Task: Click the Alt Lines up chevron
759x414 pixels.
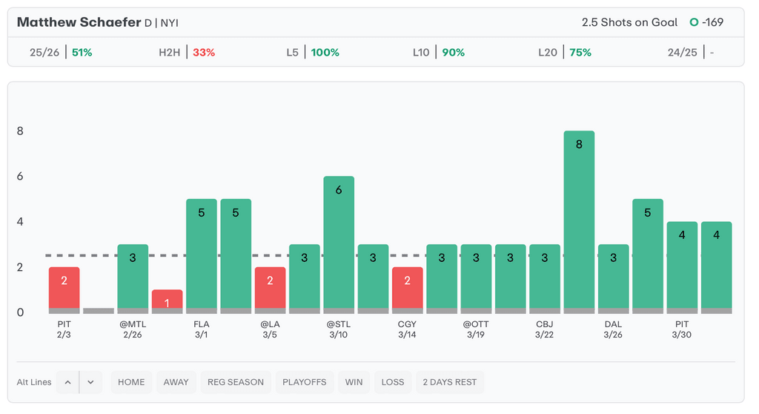Action: pyautogui.click(x=67, y=382)
